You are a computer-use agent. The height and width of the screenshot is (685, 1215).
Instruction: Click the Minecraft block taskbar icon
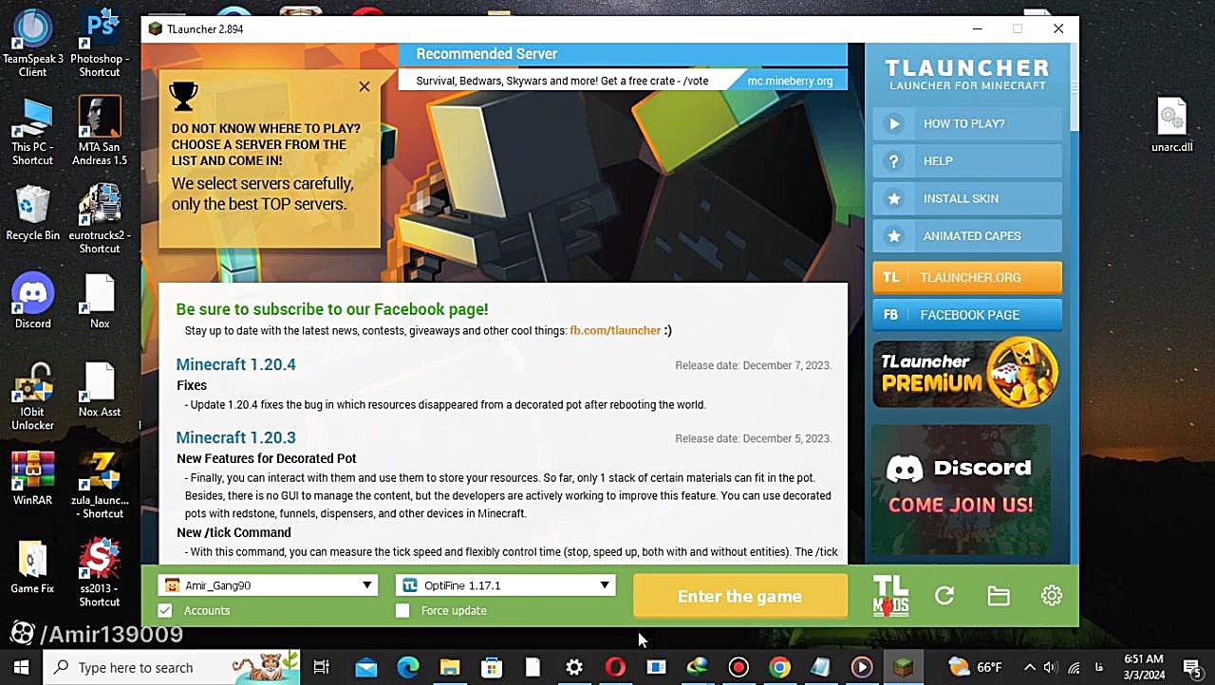tap(904, 667)
